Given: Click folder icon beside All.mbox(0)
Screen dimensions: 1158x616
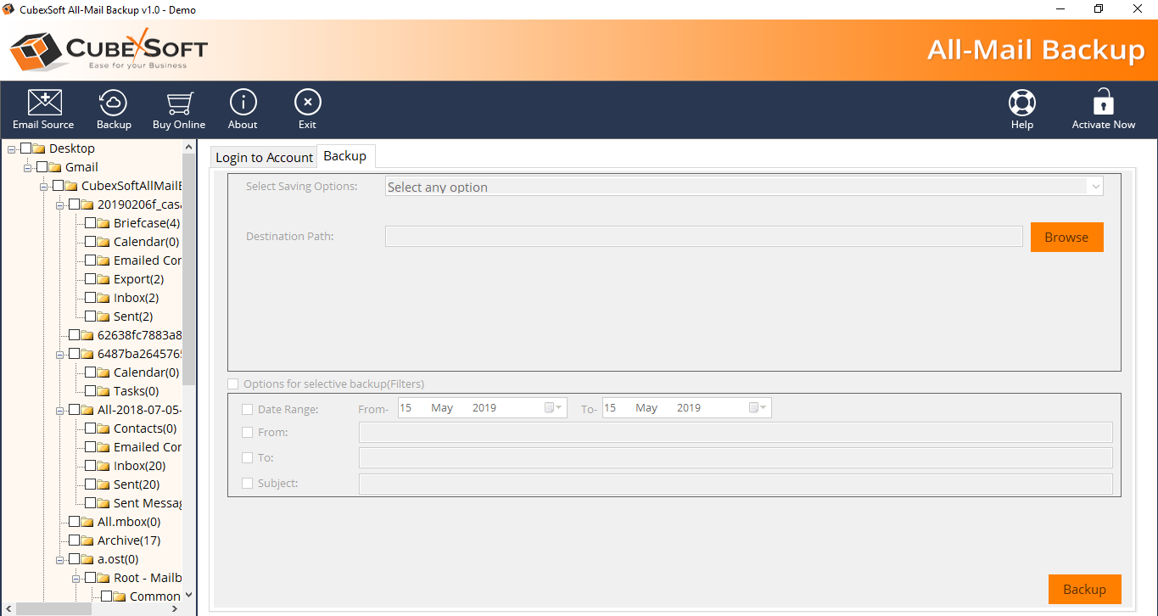Looking at the screenshot, I should click(88, 522).
